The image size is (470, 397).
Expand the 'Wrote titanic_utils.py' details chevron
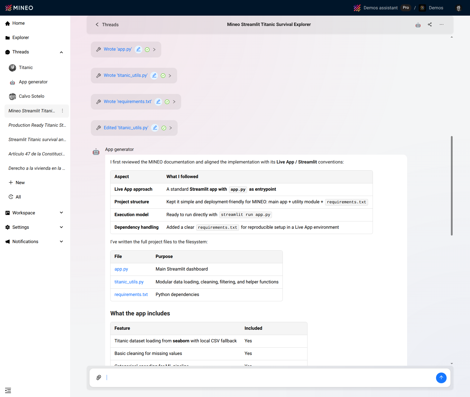(x=170, y=76)
